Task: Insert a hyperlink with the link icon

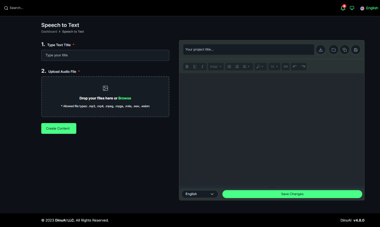Action: point(285,66)
